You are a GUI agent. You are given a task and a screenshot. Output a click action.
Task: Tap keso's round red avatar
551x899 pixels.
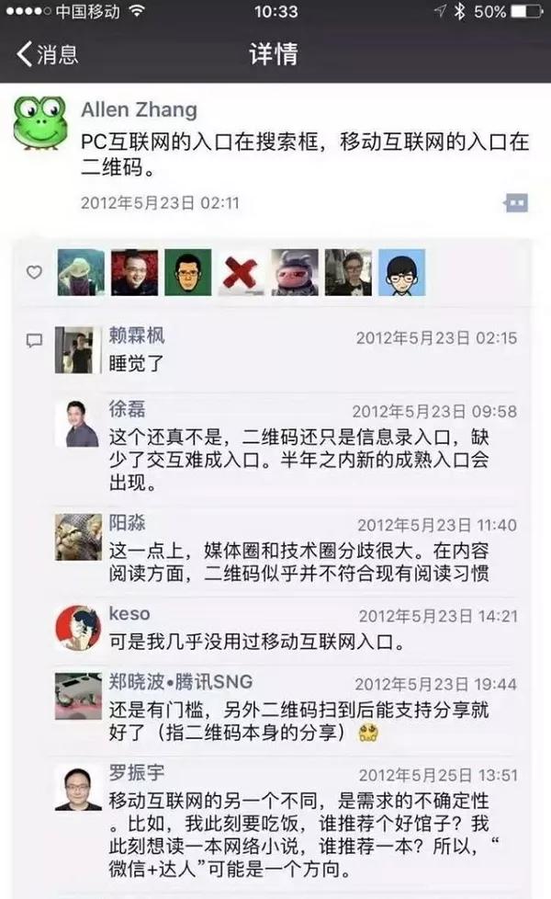(x=78, y=628)
